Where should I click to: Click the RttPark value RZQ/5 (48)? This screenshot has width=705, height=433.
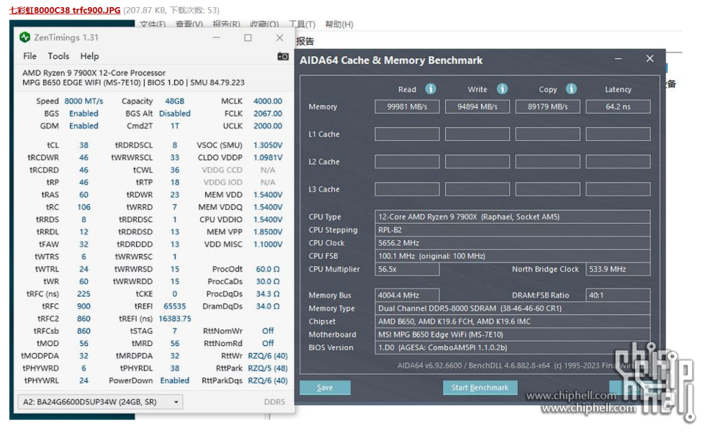(267, 368)
